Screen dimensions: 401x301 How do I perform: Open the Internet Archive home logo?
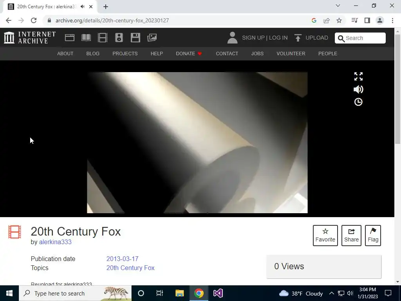(x=30, y=38)
